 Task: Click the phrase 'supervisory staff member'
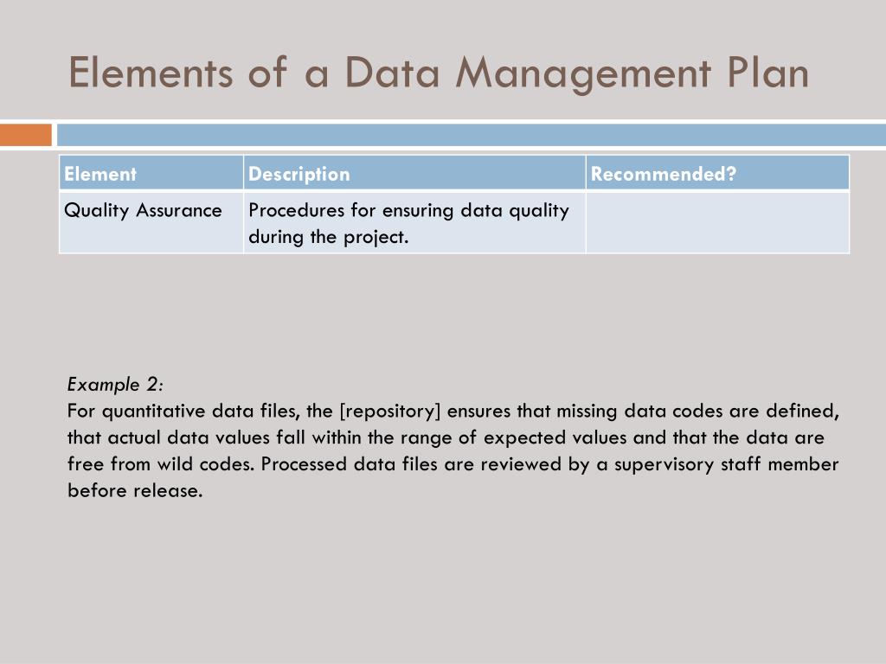727,464
